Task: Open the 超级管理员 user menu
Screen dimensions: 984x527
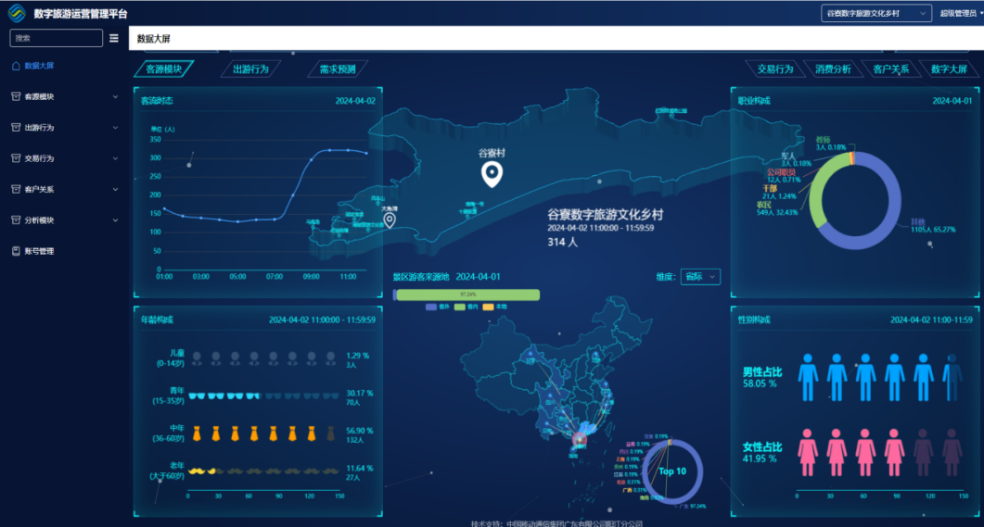Action: pyautogui.click(x=960, y=13)
